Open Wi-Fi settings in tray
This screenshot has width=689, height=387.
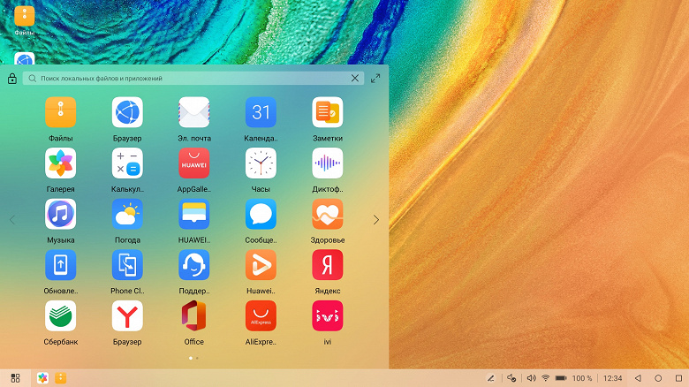(546, 378)
